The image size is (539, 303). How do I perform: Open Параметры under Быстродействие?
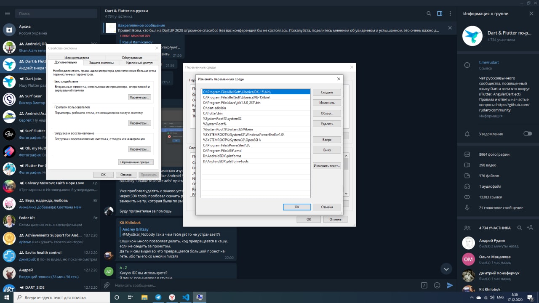pyautogui.click(x=139, y=97)
